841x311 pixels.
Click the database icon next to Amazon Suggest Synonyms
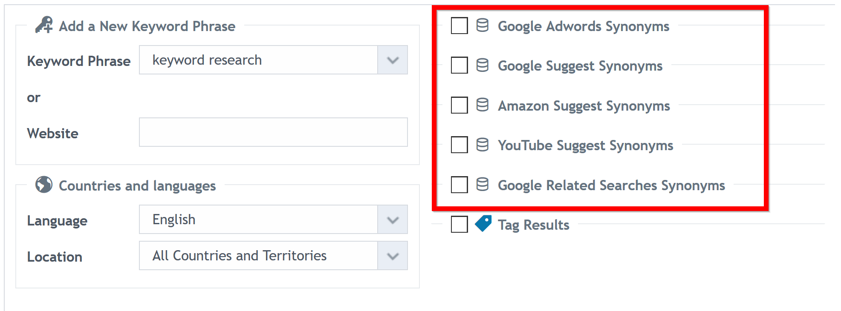(483, 105)
